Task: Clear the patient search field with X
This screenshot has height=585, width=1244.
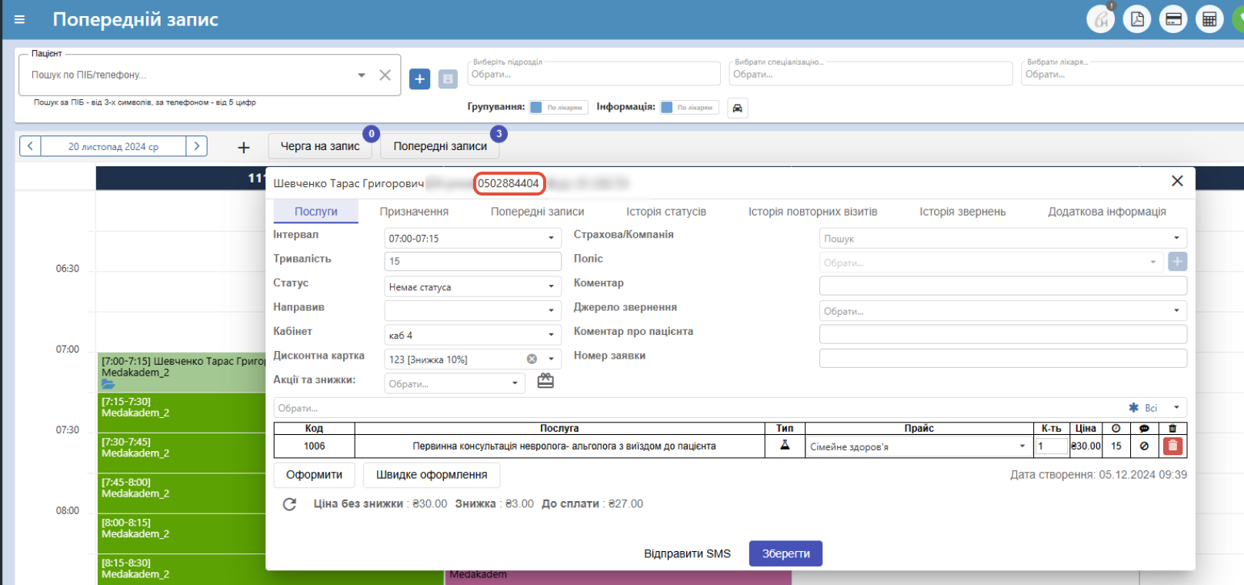Action: tap(385, 75)
